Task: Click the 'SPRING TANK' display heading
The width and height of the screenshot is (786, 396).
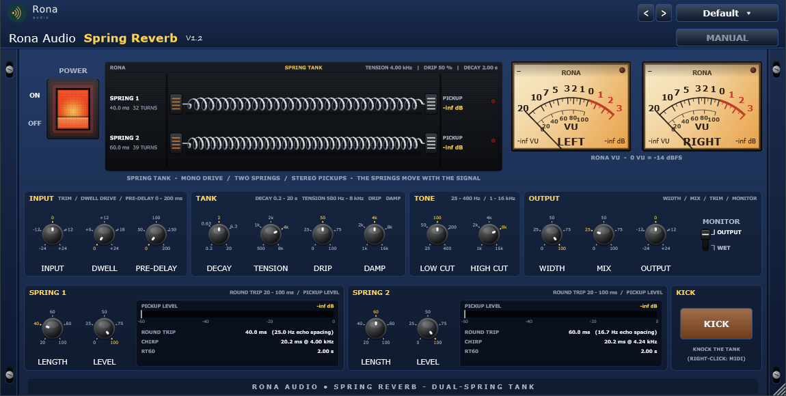Action: pos(303,68)
